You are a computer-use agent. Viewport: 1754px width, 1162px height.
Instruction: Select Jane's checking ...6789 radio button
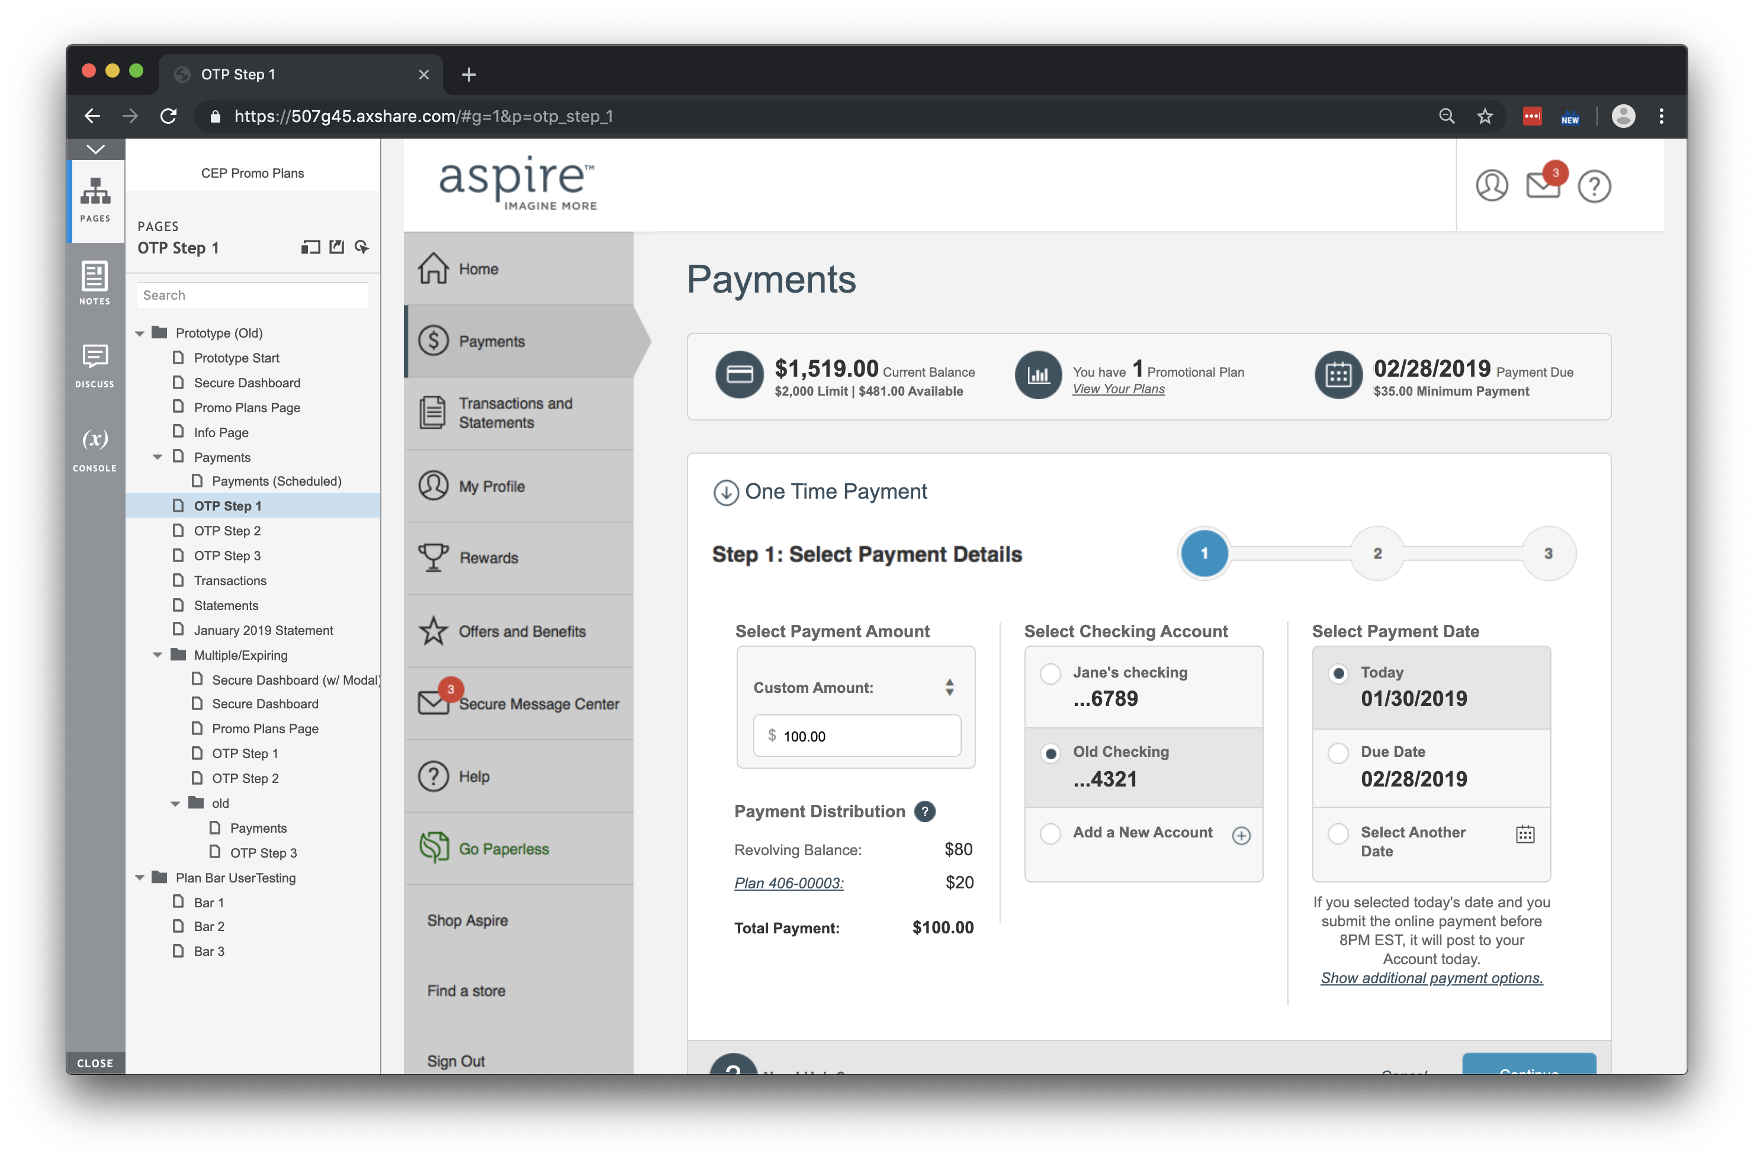click(1050, 673)
